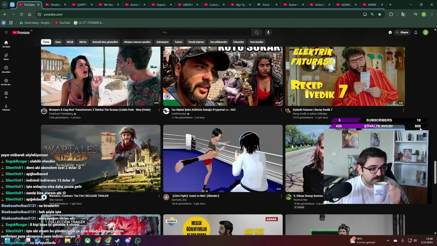Open YouTube Music in the sidebar

[6, 82]
